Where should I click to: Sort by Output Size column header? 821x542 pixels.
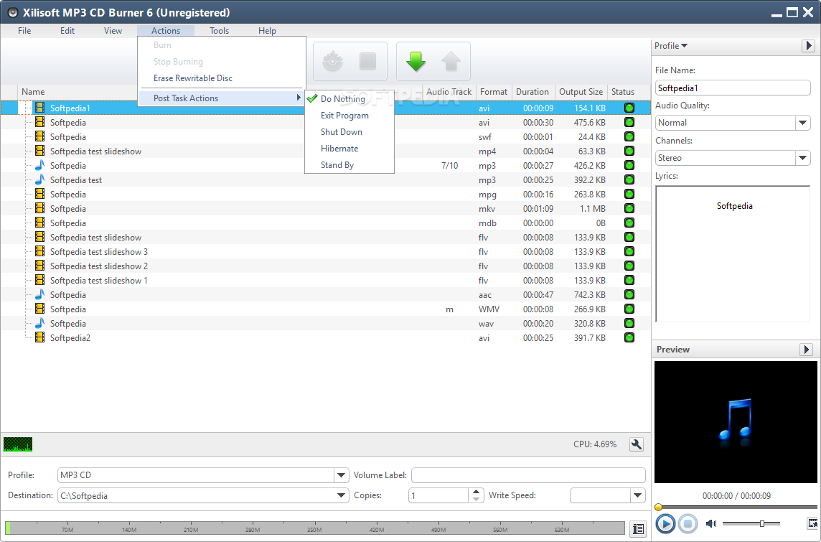tap(581, 92)
